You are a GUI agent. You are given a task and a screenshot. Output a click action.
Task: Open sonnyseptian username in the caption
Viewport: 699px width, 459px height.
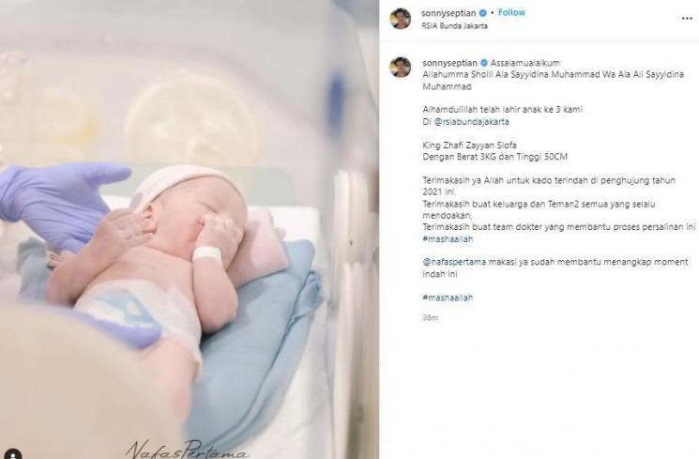click(449, 63)
